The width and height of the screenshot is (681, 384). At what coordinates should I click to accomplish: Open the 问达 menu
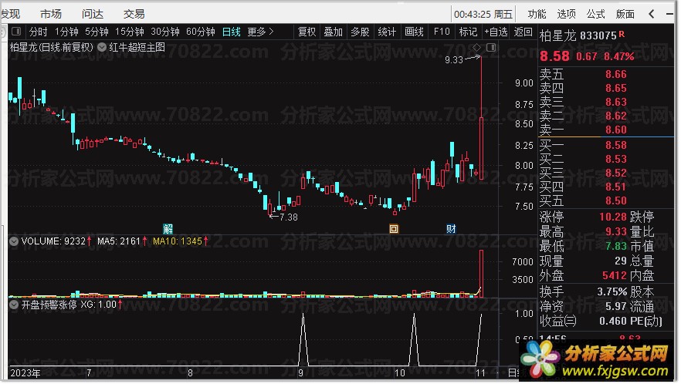click(x=93, y=14)
